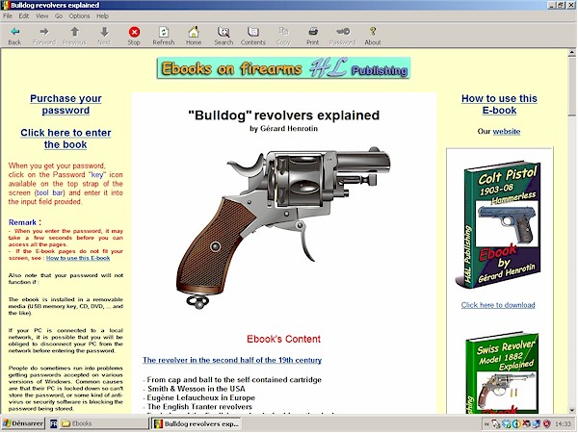The width and height of the screenshot is (578, 433).
Task: Follow the 'Purchase your password' link
Action: (x=66, y=105)
